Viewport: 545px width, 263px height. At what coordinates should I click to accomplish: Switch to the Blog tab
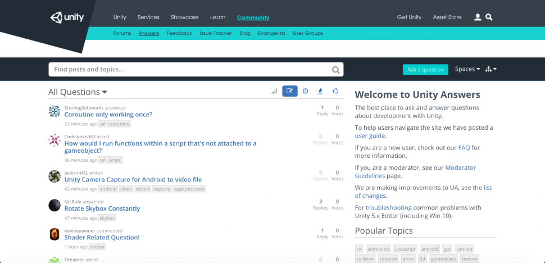[x=245, y=33]
